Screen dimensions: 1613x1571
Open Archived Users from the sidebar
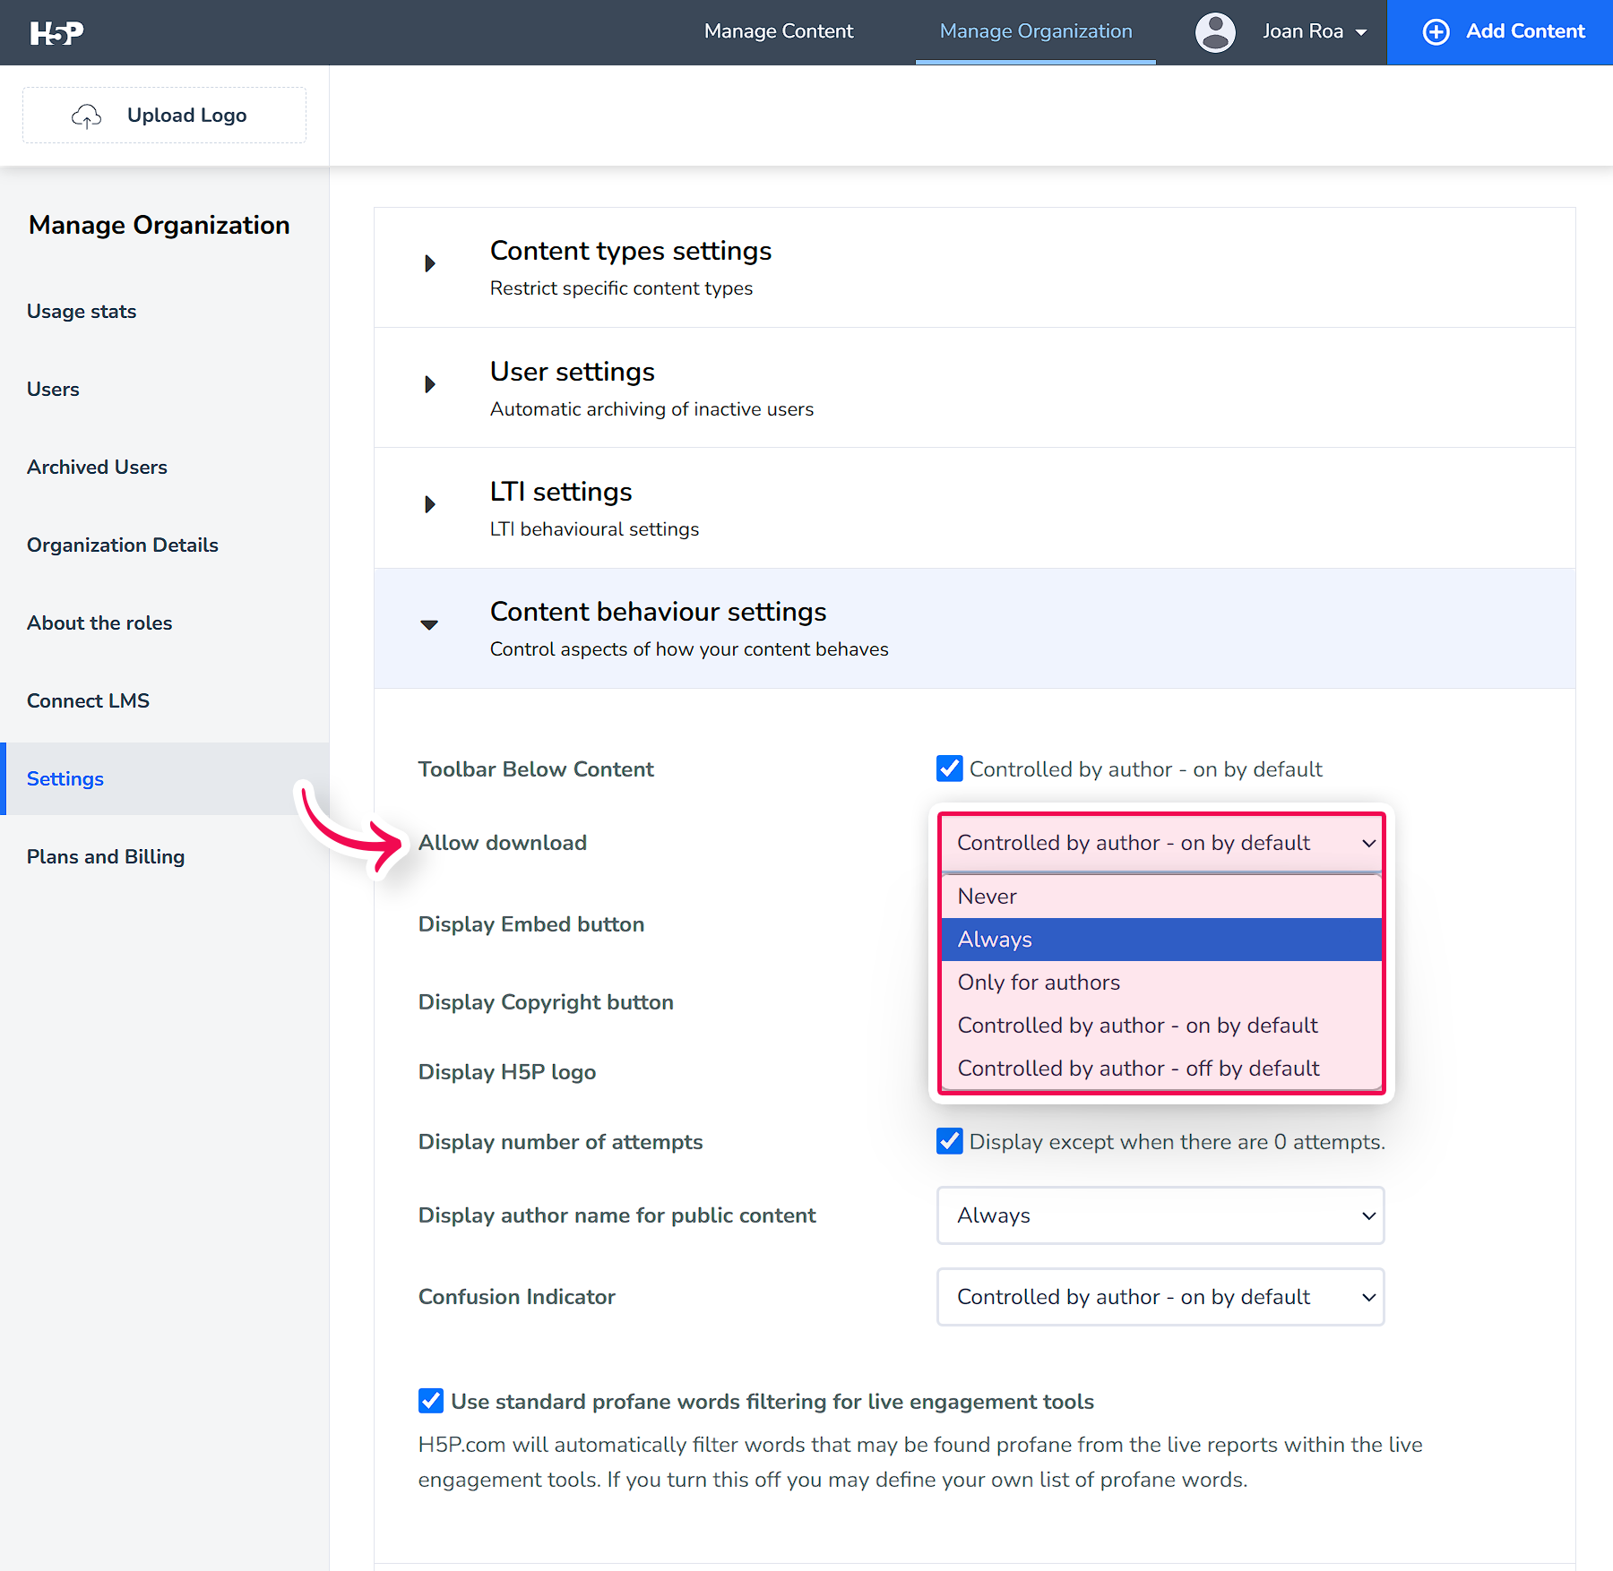coord(96,467)
